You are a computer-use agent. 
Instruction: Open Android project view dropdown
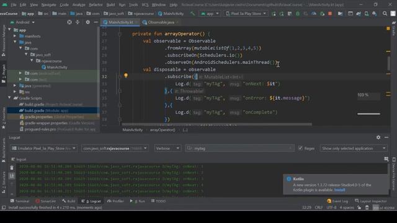tap(22, 22)
